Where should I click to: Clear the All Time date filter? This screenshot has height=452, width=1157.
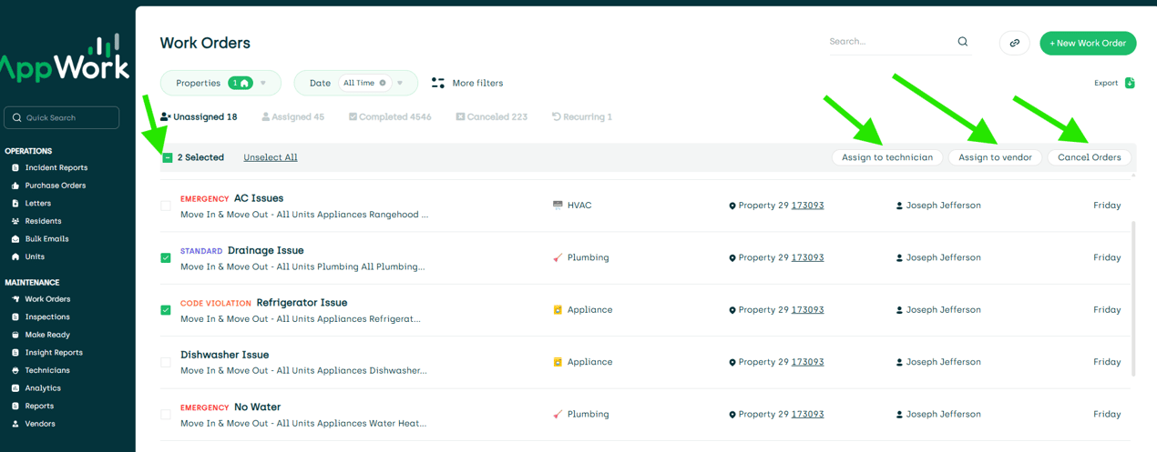pos(383,83)
